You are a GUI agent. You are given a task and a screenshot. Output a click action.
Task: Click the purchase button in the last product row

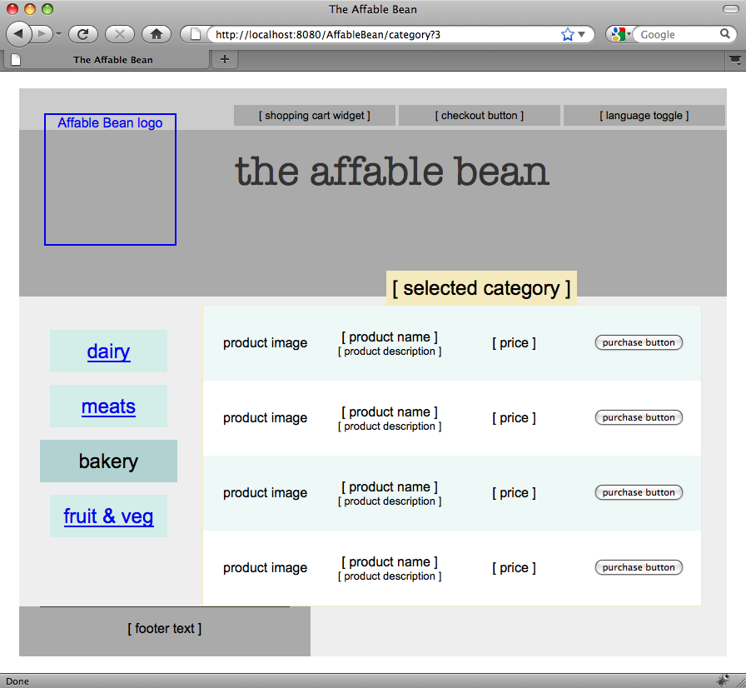(x=639, y=567)
